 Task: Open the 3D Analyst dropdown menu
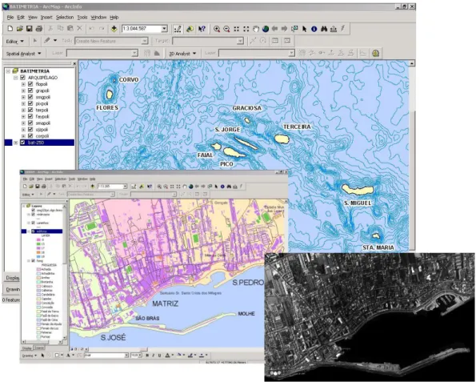182,54
